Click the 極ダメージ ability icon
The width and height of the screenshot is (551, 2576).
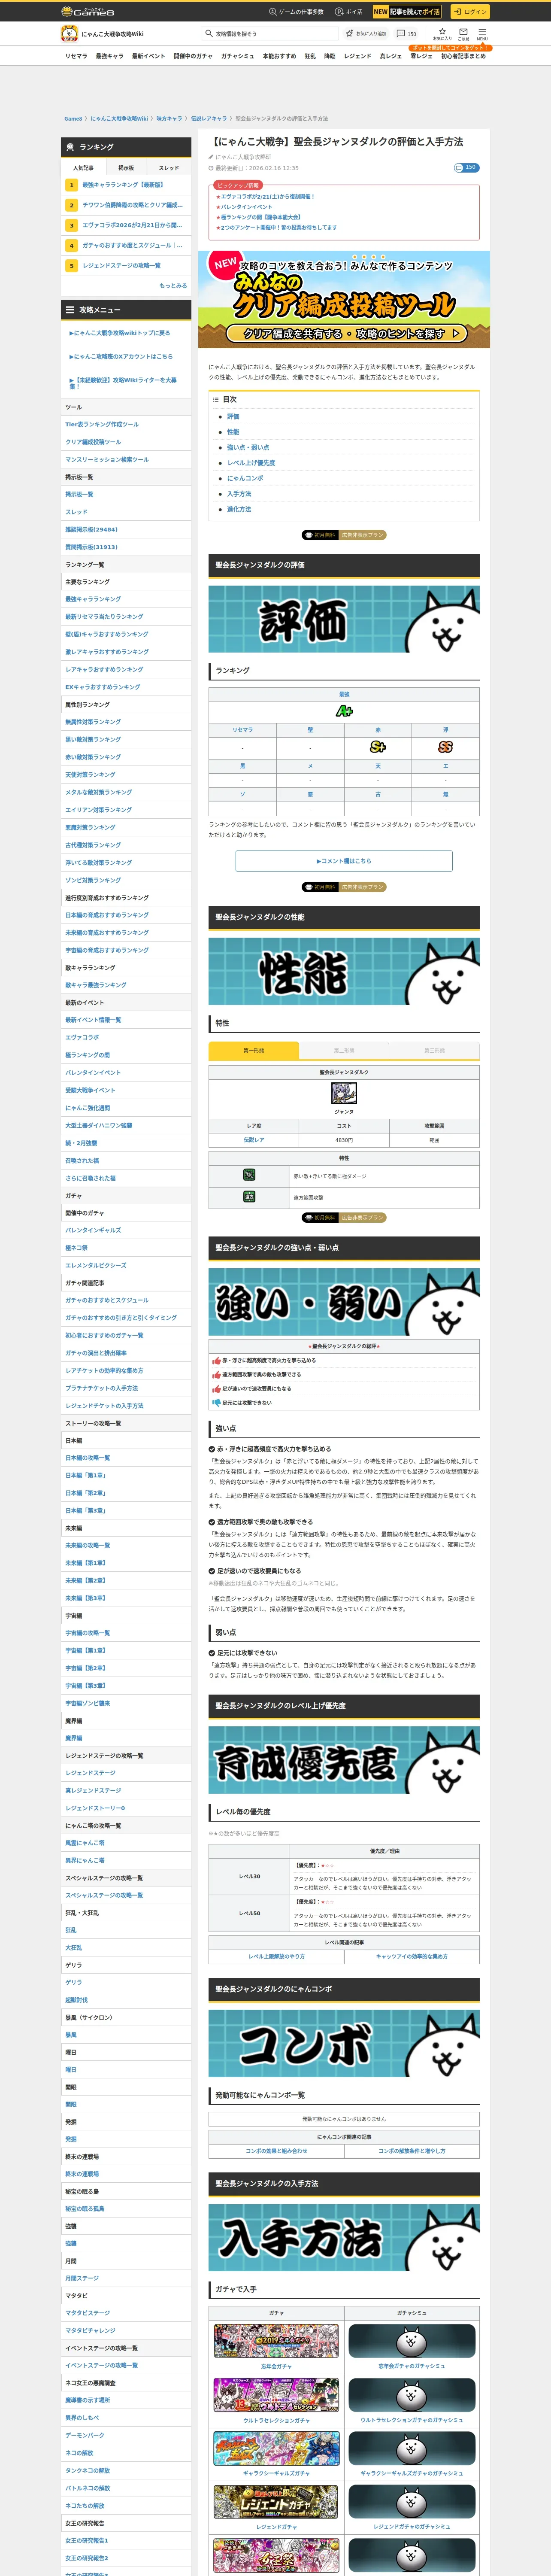[x=249, y=1175]
